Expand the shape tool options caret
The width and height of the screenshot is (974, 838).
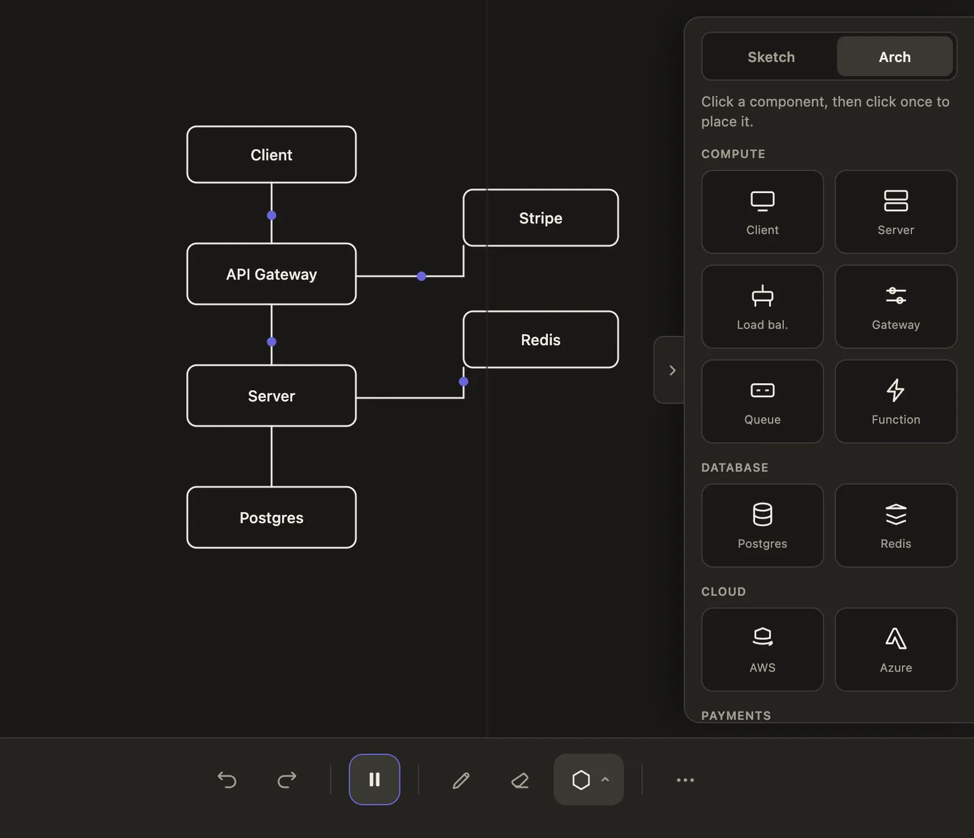click(x=605, y=780)
